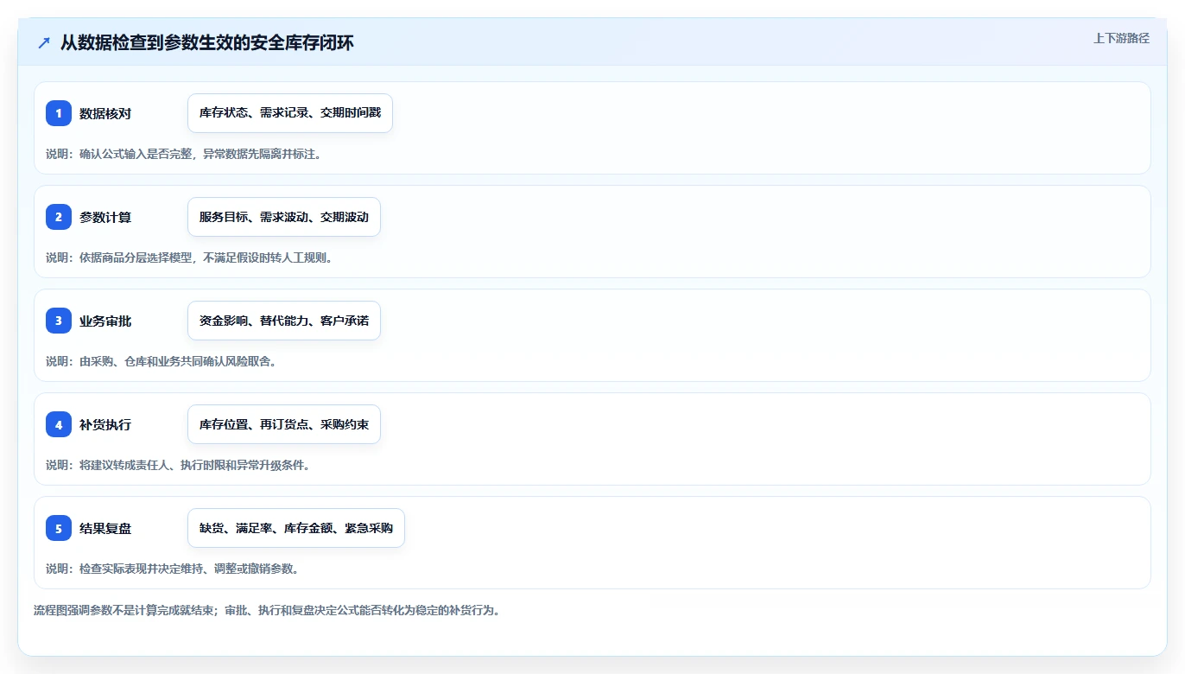This screenshot has height=674, width=1185.
Task: Click the note 检查实际表现并决定维持
Action: pyautogui.click(x=143, y=569)
